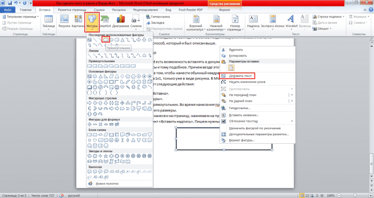Screen dimensions: 374x198
Task: Click Новое полотно at gallery bottom
Action: point(107,184)
